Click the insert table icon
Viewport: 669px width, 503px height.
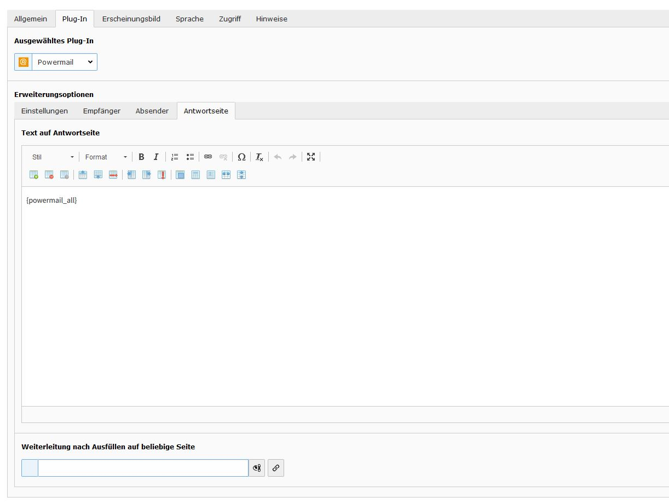click(34, 175)
